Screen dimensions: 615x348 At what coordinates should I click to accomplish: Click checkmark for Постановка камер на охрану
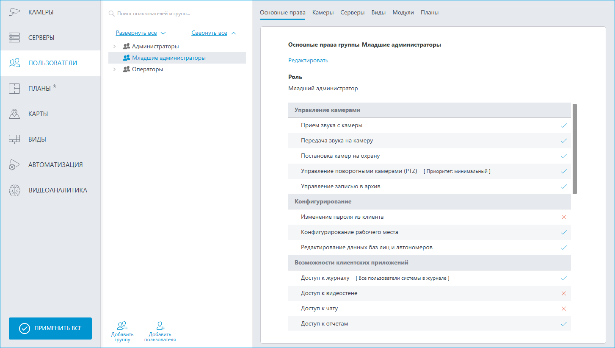click(x=563, y=156)
